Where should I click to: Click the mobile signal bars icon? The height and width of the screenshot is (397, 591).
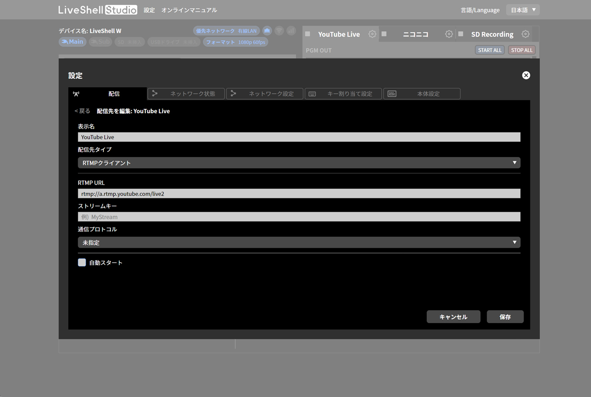(291, 31)
